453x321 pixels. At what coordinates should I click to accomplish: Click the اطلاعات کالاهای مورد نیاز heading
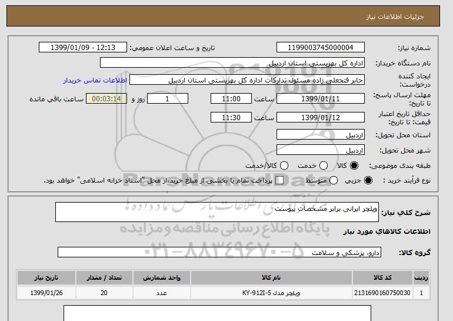[387, 231]
